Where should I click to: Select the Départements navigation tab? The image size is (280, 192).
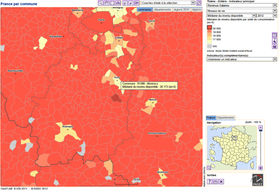pos(226,118)
